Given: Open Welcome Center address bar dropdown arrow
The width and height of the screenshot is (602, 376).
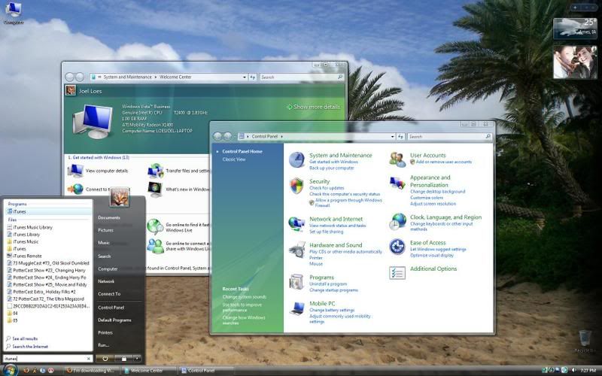Looking at the screenshot, I should tap(245, 77).
